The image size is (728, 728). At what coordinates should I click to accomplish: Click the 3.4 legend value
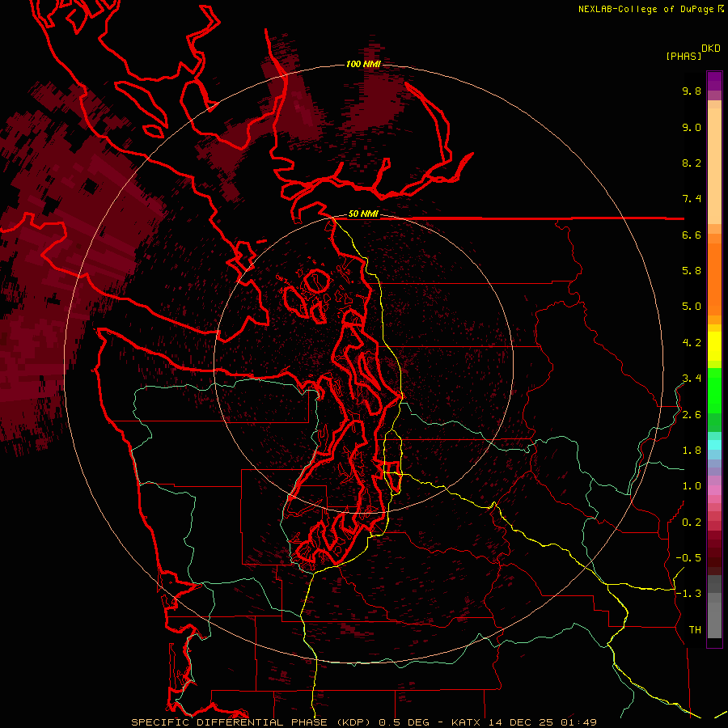tap(692, 379)
